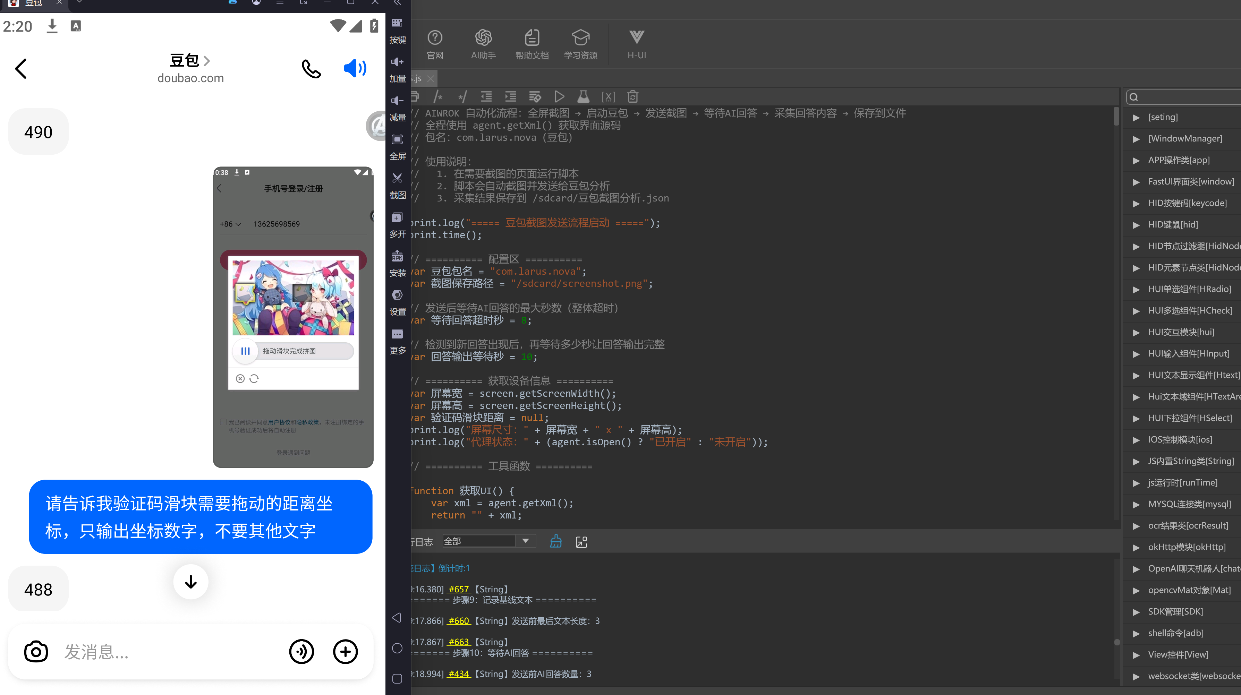Click the phone call icon in Doubao chat
The width and height of the screenshot is (1241, 695).
click(311, 69)
